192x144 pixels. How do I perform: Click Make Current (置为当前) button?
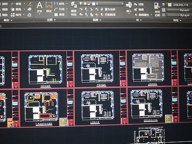click(x=108, y=9)
